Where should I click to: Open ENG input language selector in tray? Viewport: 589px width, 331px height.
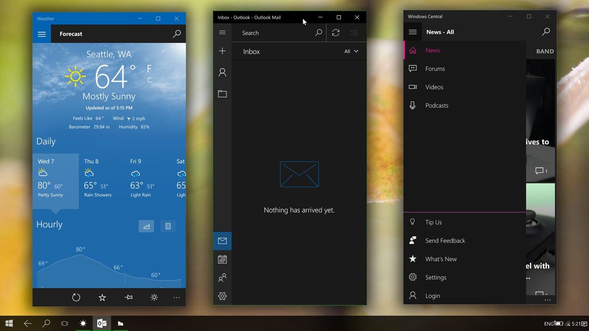click(549, 324)
